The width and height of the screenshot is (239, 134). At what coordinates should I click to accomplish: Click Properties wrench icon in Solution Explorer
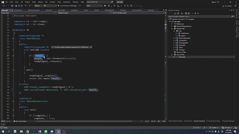(x=195, y=13)
